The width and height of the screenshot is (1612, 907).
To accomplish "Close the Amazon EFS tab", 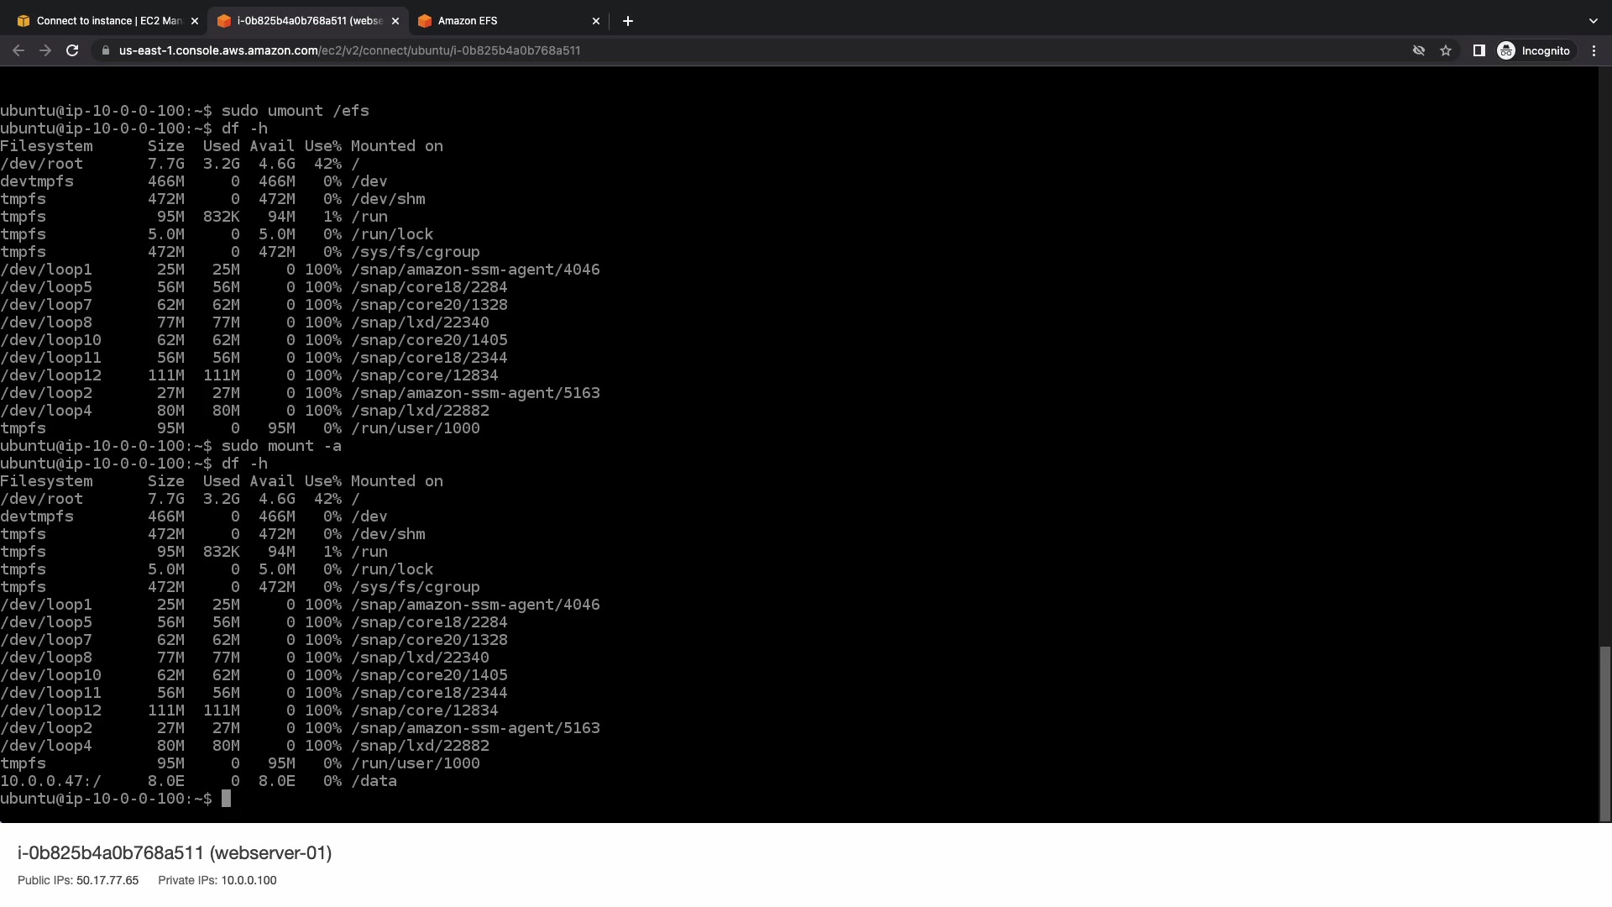I will [x=596, y=21].
